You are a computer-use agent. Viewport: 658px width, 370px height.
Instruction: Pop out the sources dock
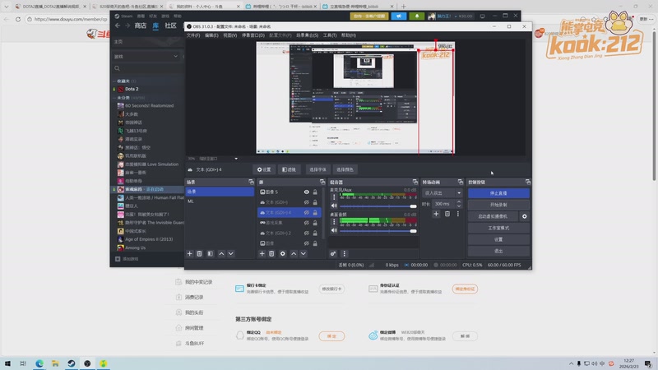click(322, 182)
